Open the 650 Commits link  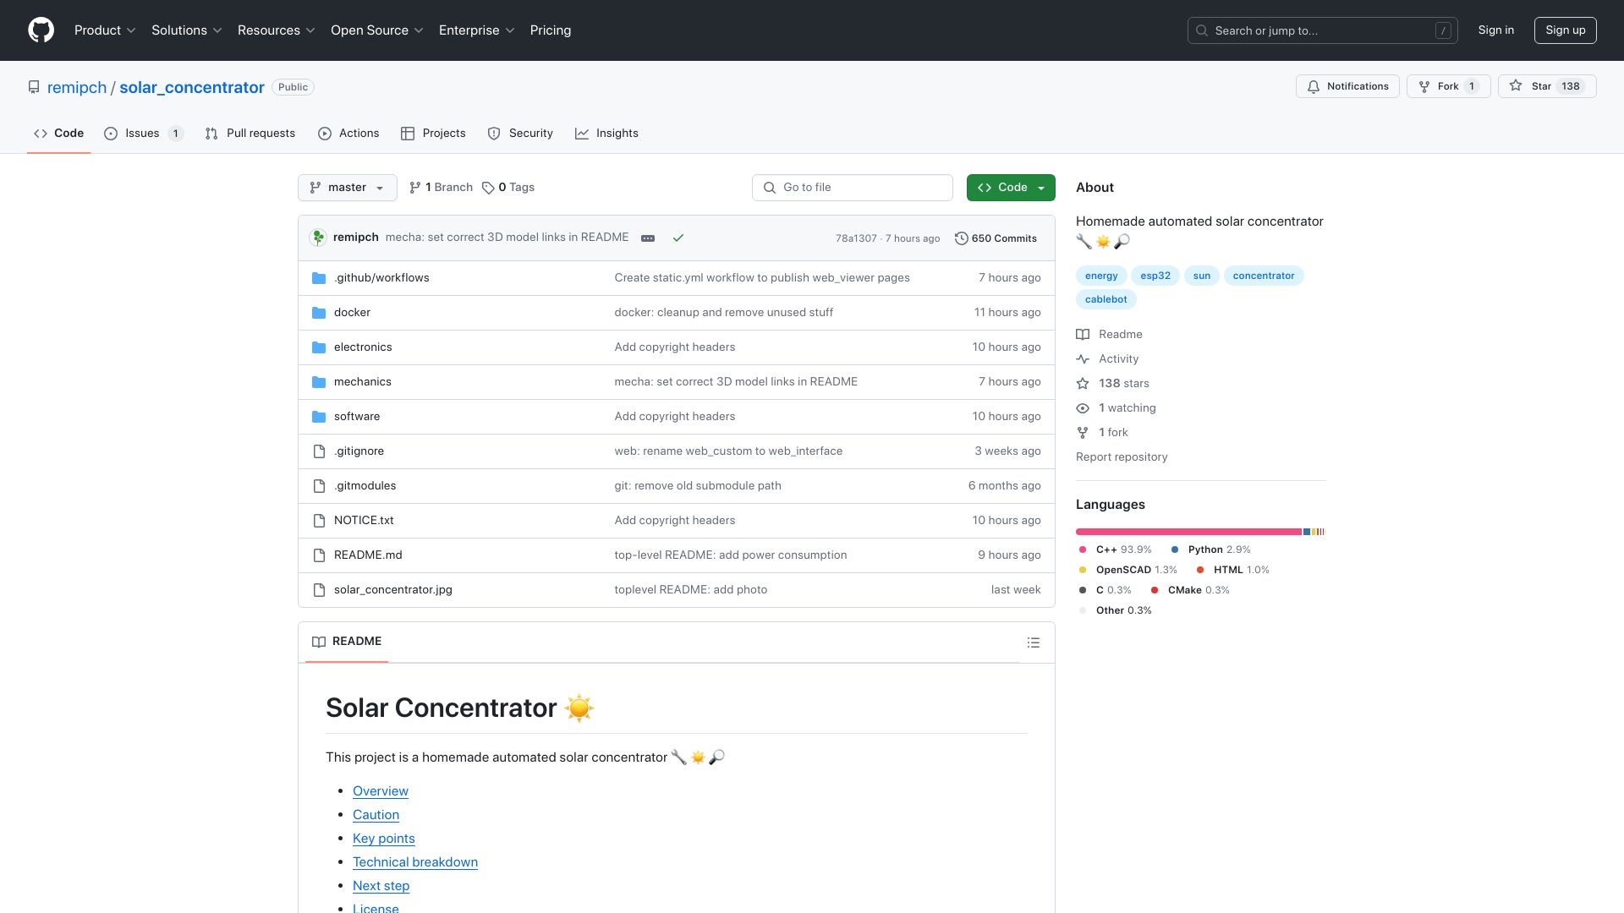[x=996, y=238]
